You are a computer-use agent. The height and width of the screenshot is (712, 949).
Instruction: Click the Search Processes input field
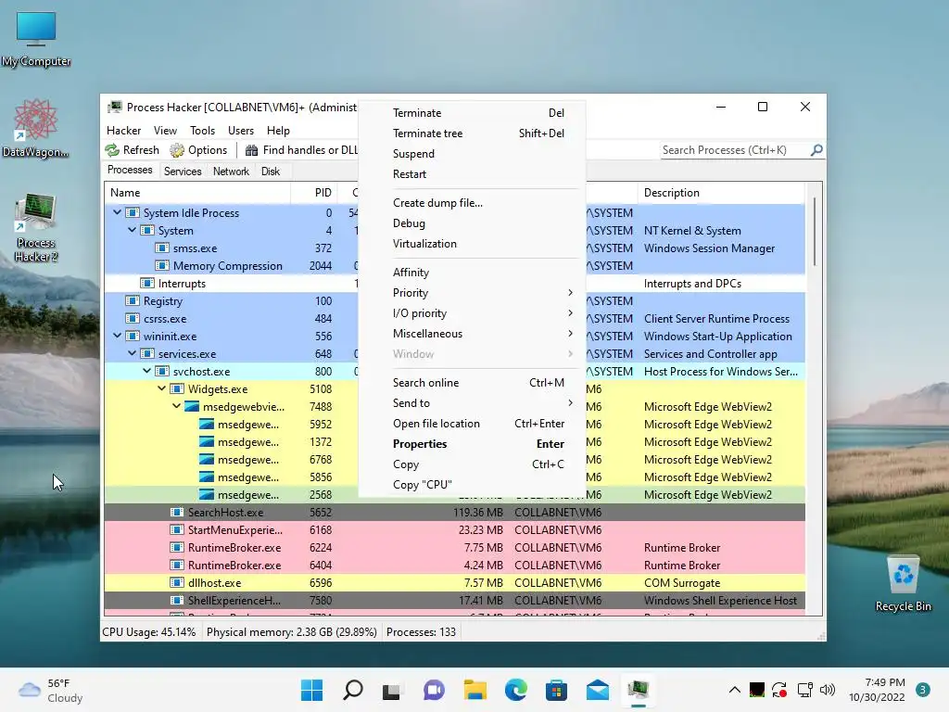click(735, 149)
